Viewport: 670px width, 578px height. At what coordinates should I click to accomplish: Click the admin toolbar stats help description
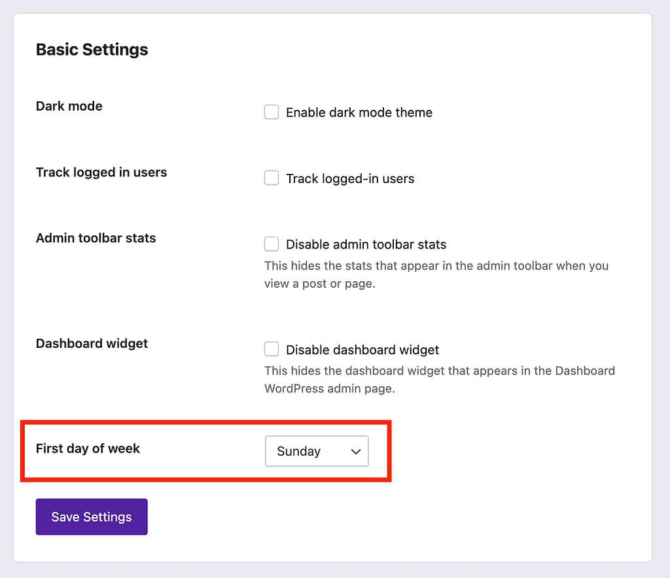(x=436, y=275)
